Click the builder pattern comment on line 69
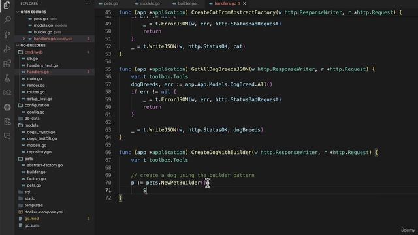The height and width of the screenshot is (235, 418). tap(193, 176)
